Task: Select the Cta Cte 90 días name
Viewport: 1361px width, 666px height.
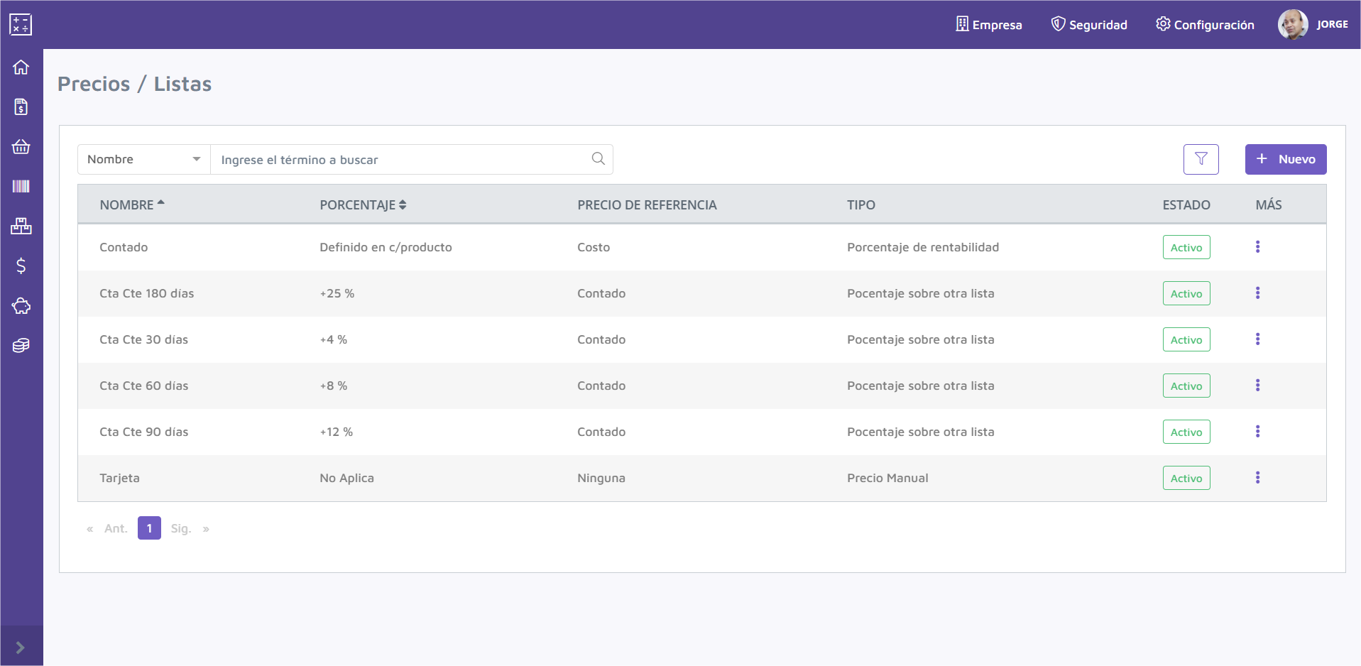Action: (x=143, y=432)
